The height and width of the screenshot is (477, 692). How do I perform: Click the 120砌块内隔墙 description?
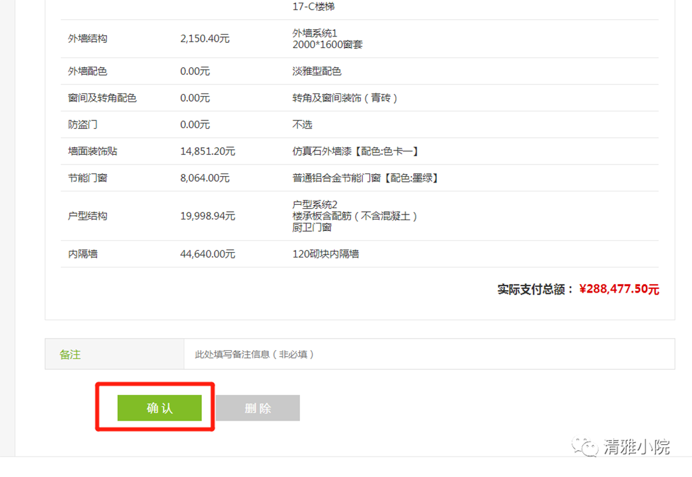tap(325, 254)
